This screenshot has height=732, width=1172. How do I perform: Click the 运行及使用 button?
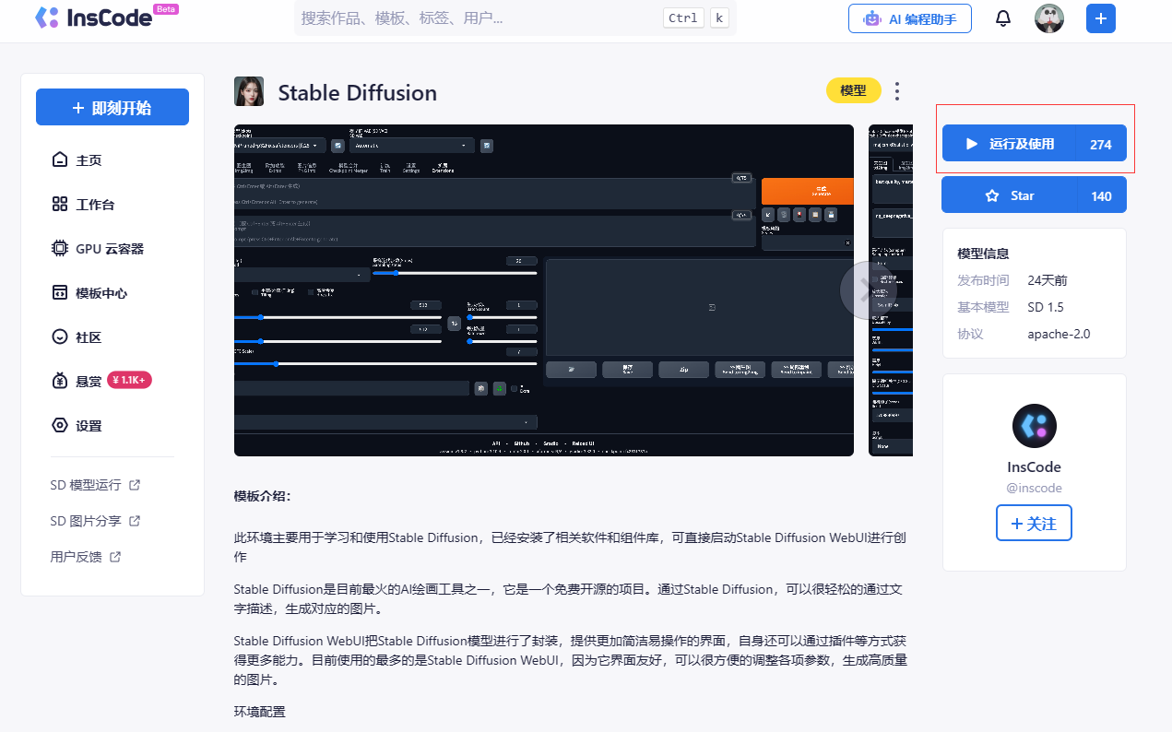pos(1034,143)
